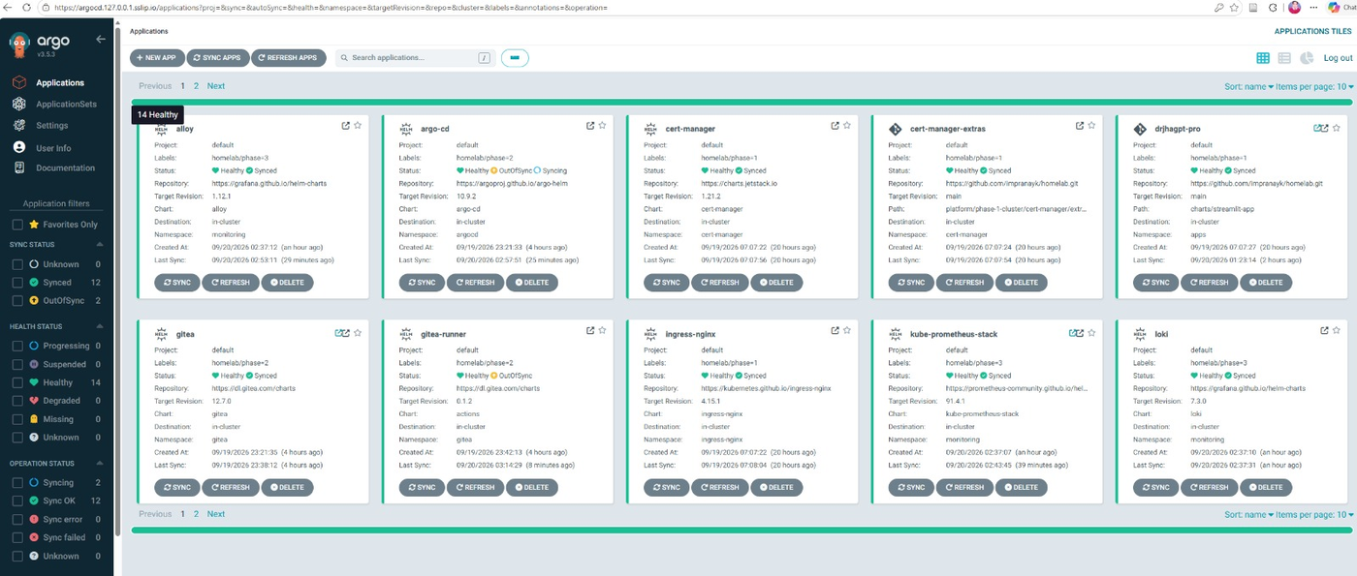Viewport: 1357px width, 576px height.
Task: Check the Degraded health filter
Action: click(x=17, y=401)
